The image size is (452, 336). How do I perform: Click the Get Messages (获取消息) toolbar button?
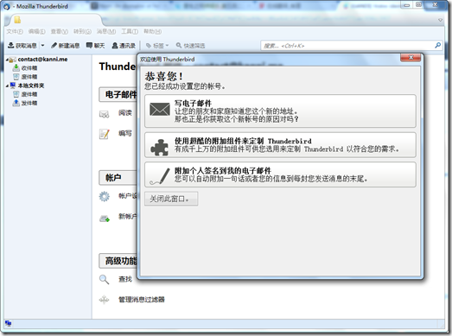click(22, 46)
